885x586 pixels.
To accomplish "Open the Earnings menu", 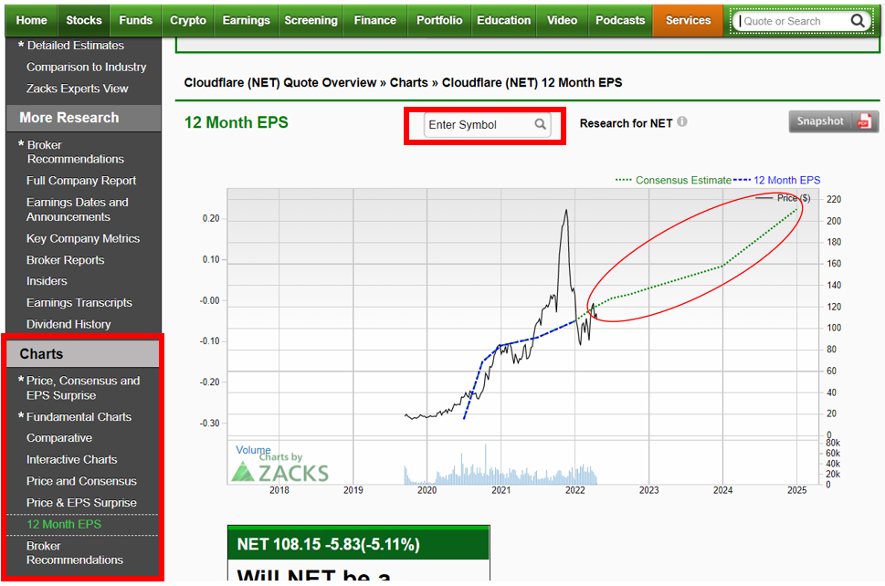I will coord(246,20).
